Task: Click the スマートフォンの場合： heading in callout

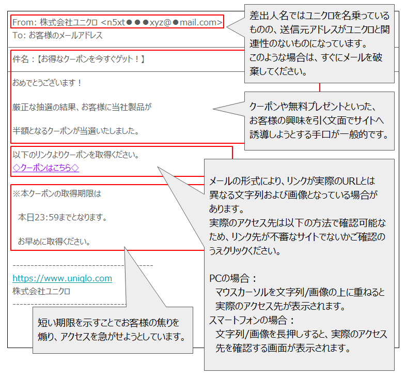Action: 252,320
